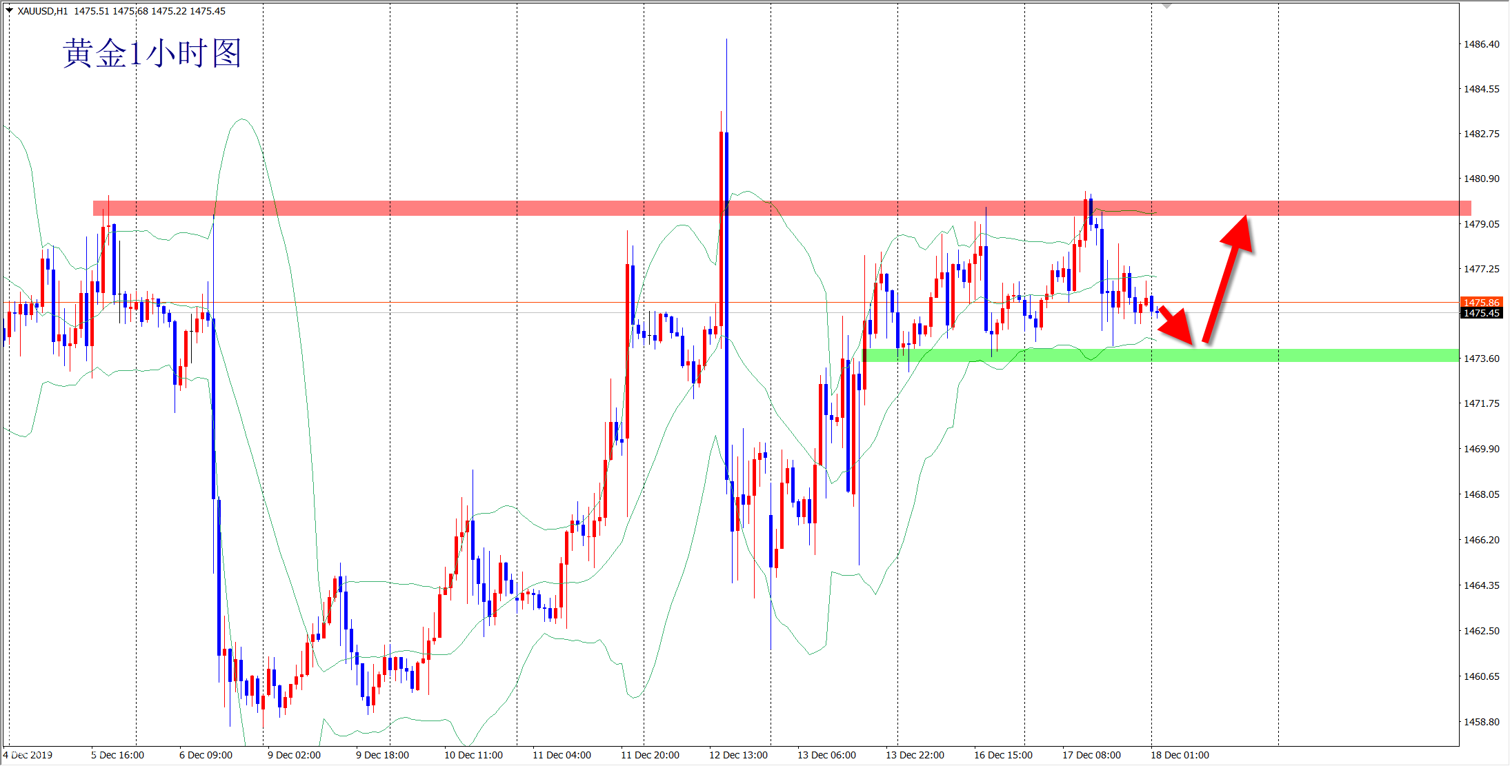Click the 13 Dec 22:00 time label
The width and height of the screenshot is (1510, 766).
click(915, 755)
